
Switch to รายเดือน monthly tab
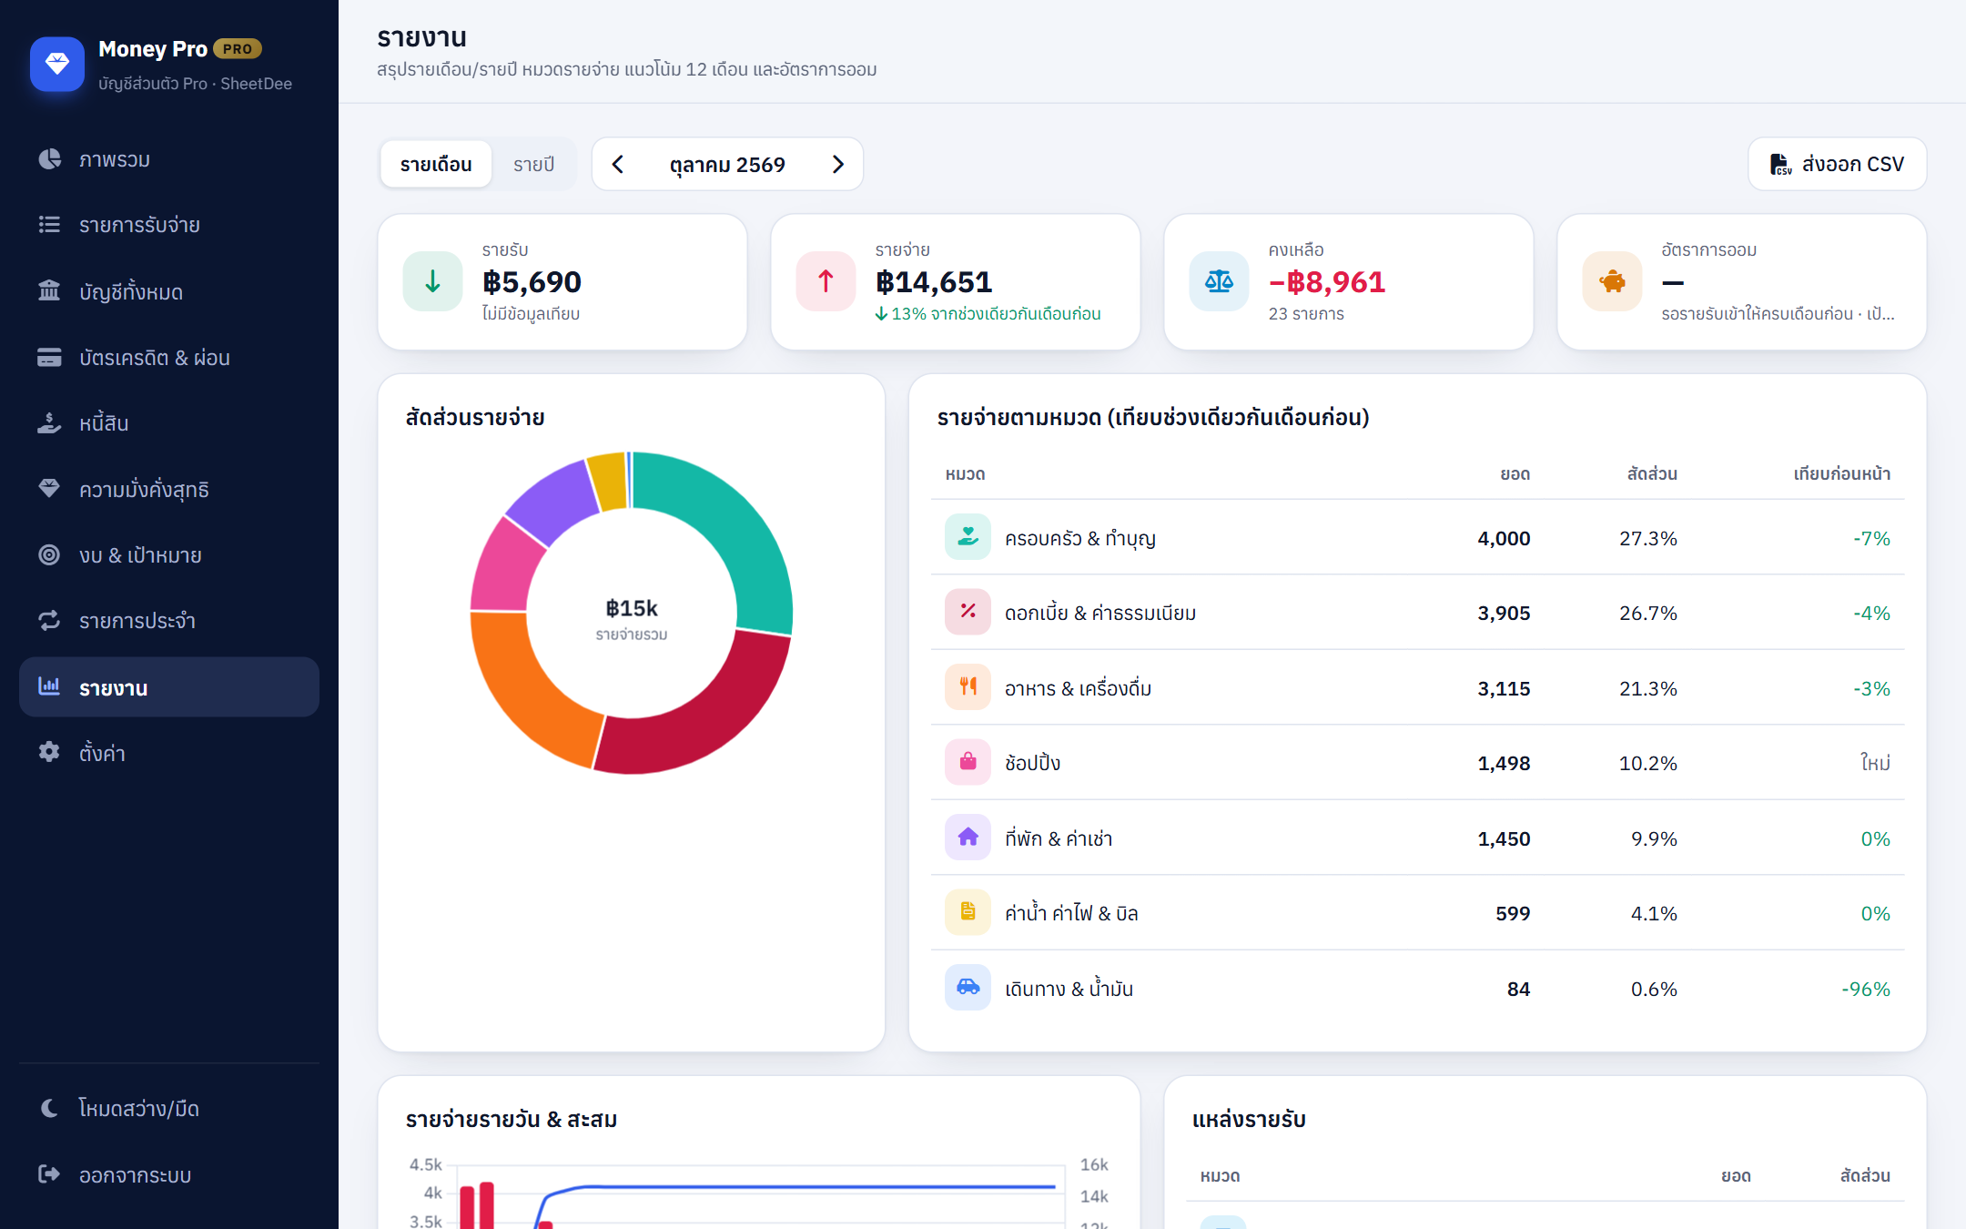click(x=436, y=164)
